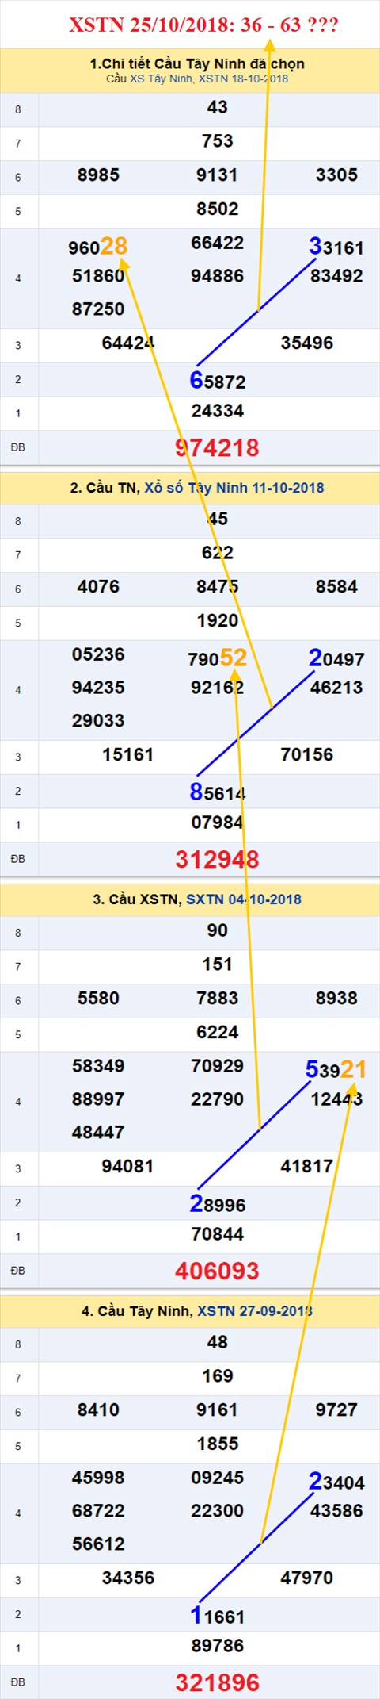Click number 28996 with blue 2
Viewport: 380px width, 1699px height.
[x=217, y=1204]
